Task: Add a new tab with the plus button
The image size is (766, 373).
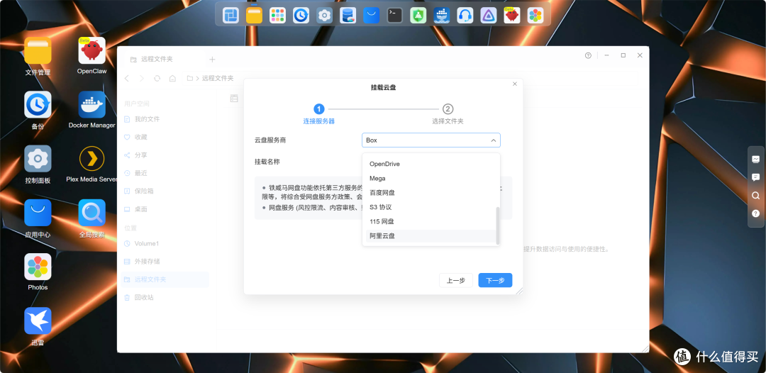Action: click(x=212, y=60)
